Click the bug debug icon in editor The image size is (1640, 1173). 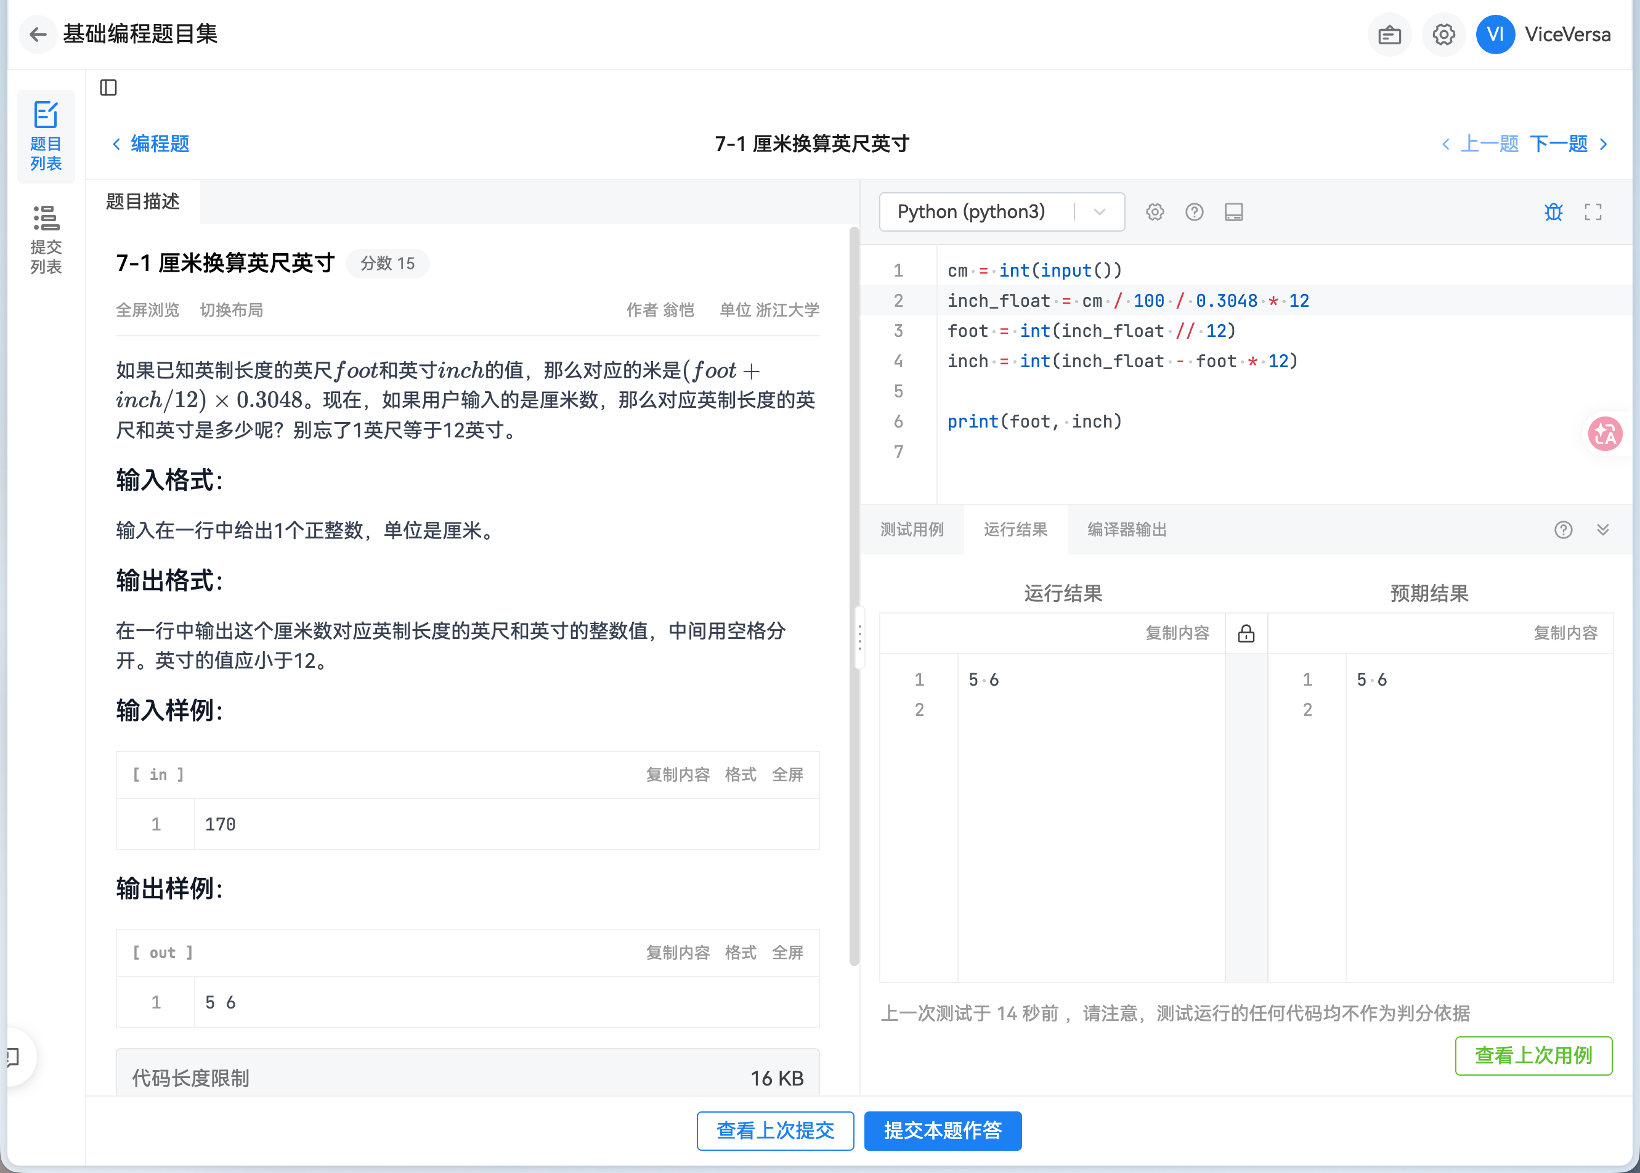tap(1553, 213)
